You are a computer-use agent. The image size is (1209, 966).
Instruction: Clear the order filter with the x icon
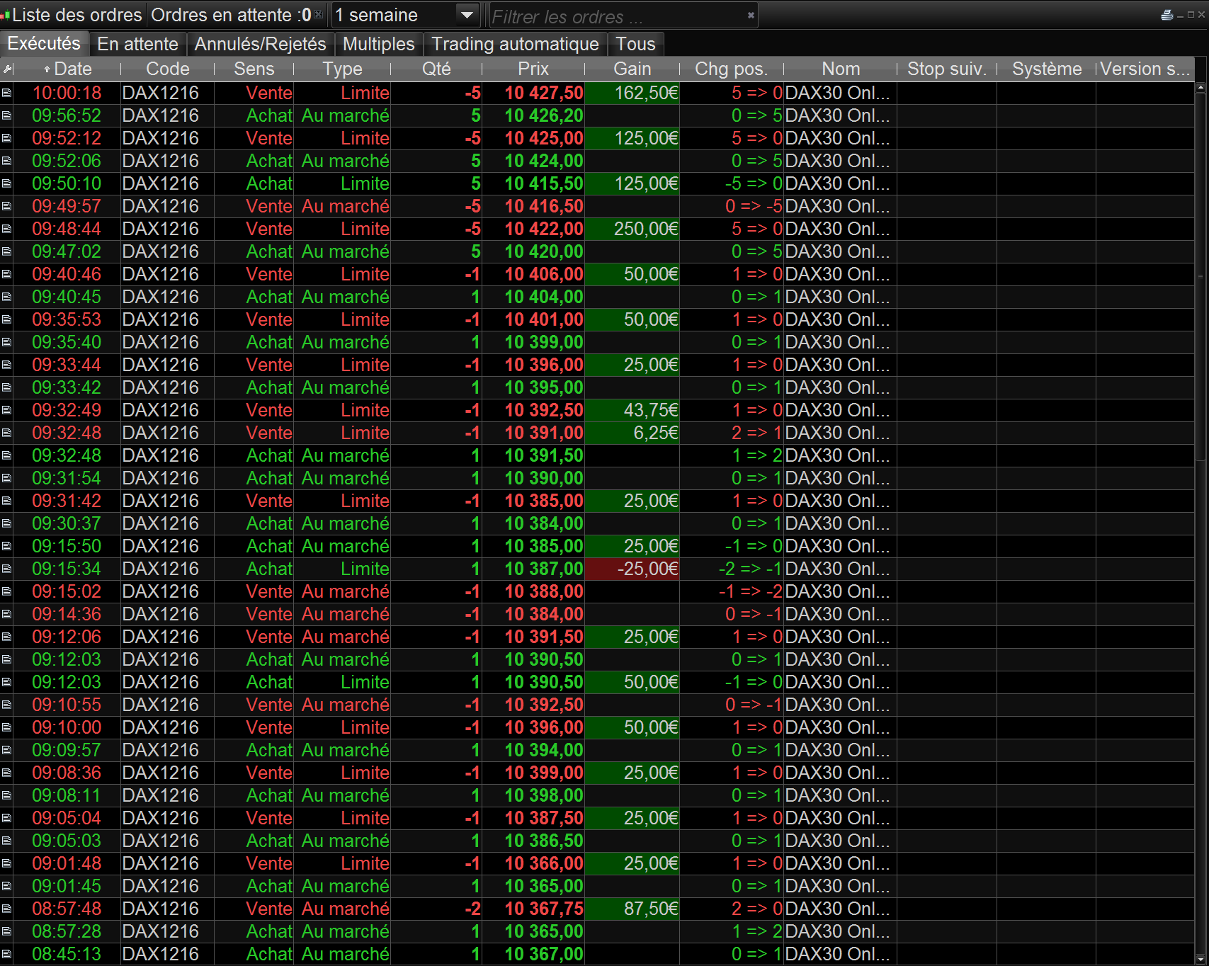point(751,15)
